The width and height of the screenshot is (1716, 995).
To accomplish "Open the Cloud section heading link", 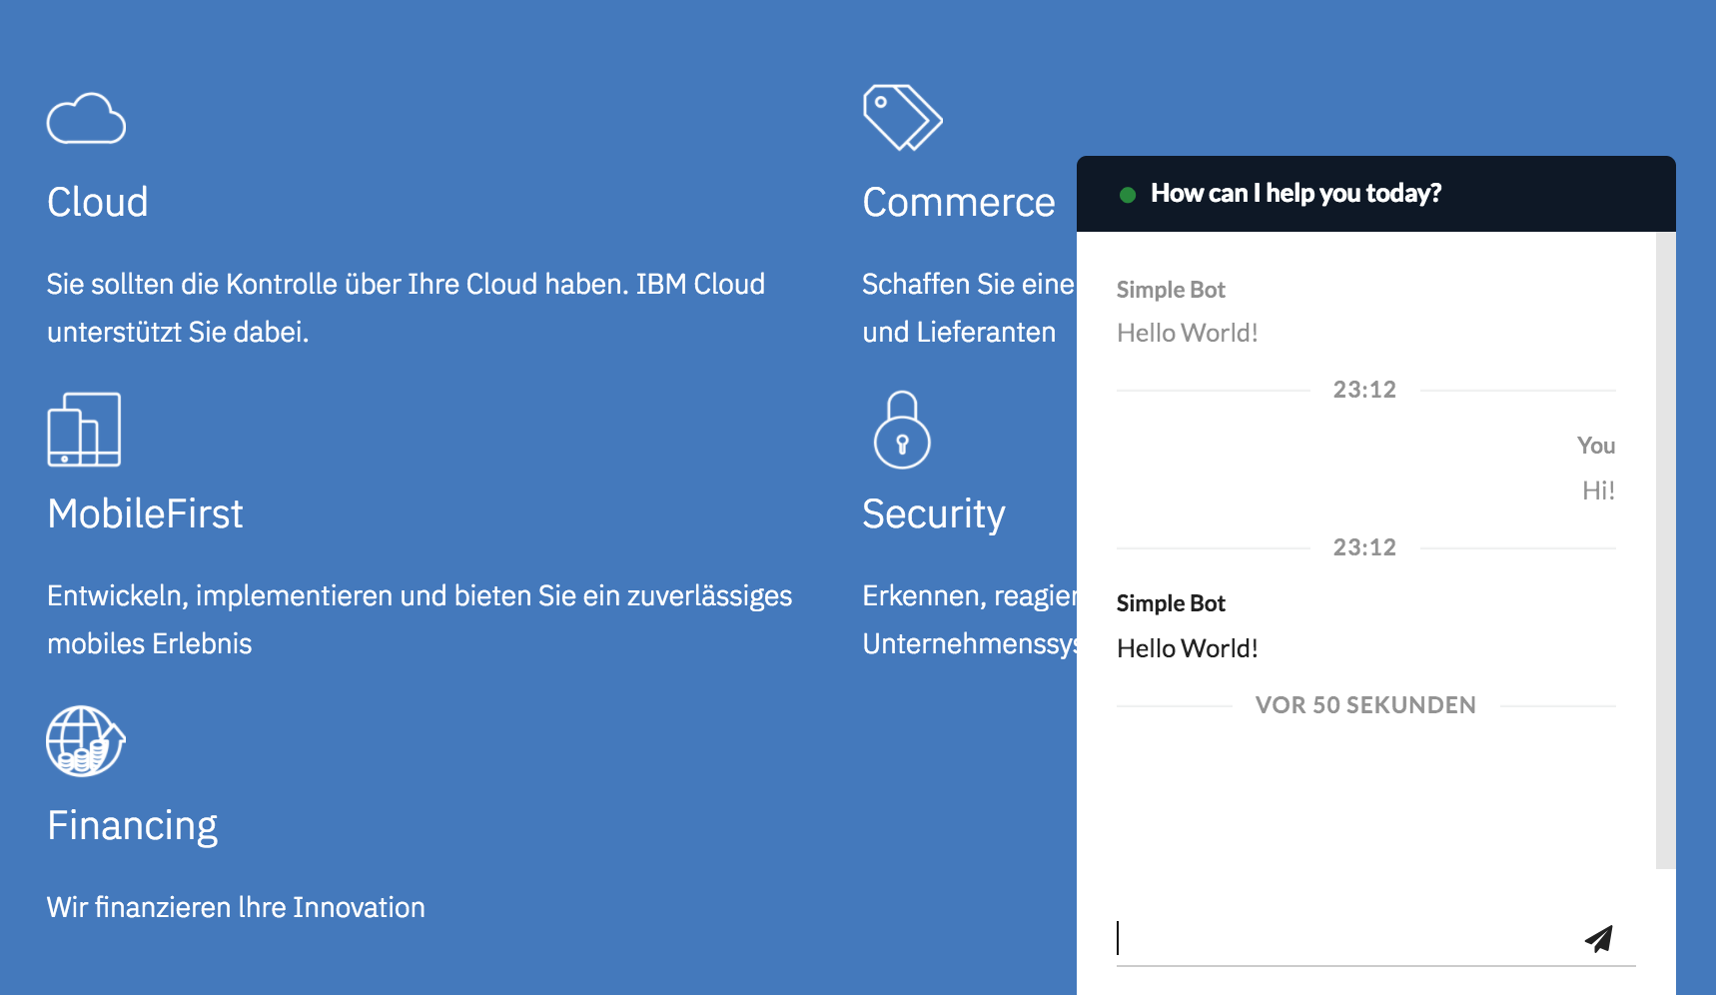I will coord(97,202).
